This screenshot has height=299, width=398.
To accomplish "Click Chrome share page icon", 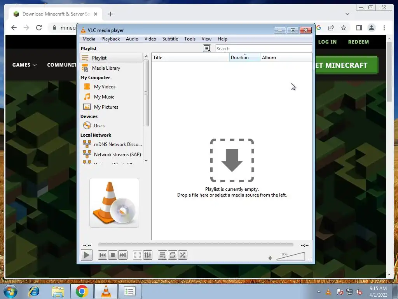I will (331, 28).
